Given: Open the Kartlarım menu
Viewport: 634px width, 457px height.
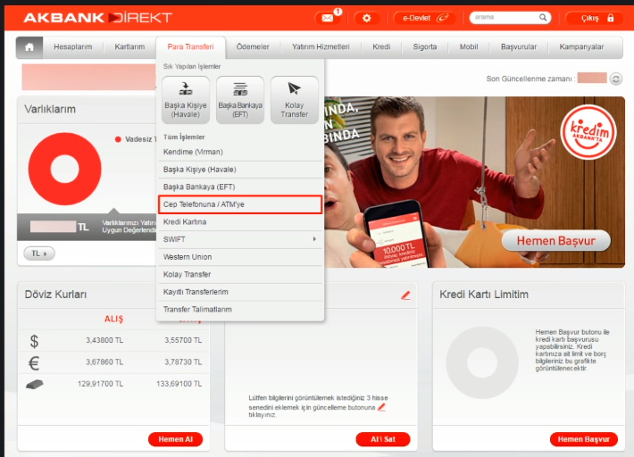Looking at the screenshot, I should pyautogui.click(x=129, y=47).
